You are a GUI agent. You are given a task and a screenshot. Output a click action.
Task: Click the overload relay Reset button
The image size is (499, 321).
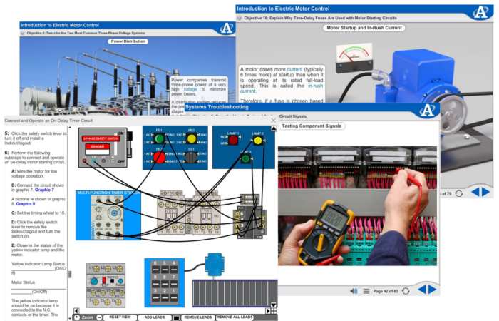coord(120,282)
